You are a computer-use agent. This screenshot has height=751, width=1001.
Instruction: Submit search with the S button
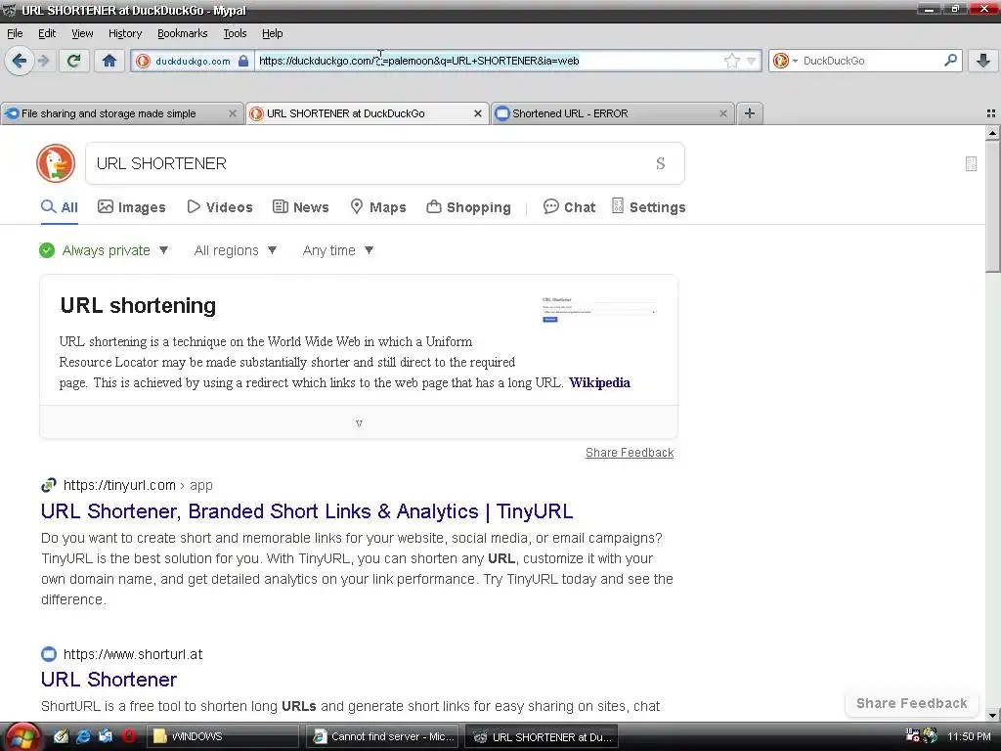tap(660, 163)
